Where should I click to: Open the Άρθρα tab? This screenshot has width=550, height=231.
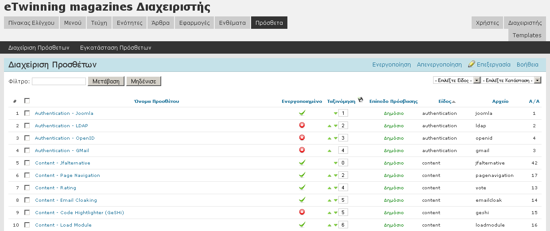(x=160, y=23)
